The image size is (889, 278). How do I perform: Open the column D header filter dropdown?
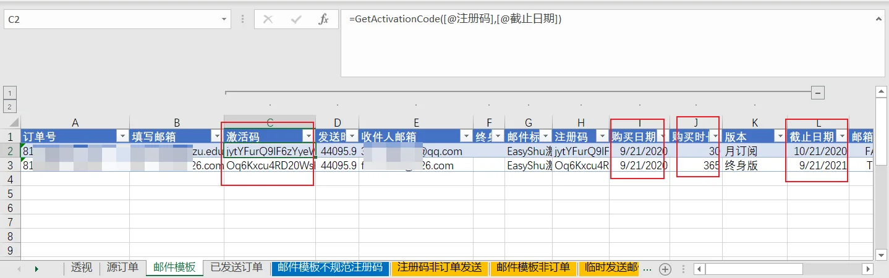[351, 136]
